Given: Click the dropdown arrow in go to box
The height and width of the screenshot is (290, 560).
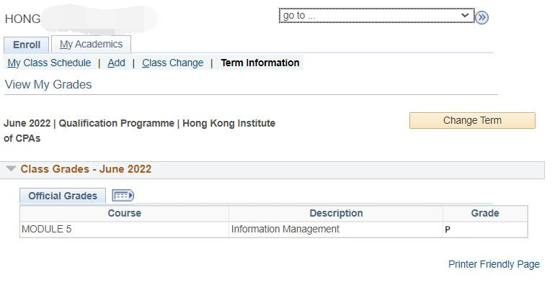Looking at the screenshot, I should pyautogui.click(x=465, y=15).
